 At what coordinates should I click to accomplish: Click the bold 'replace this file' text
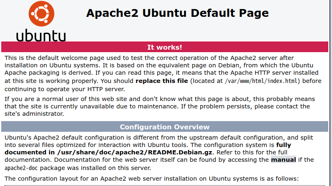pos(162,81)
